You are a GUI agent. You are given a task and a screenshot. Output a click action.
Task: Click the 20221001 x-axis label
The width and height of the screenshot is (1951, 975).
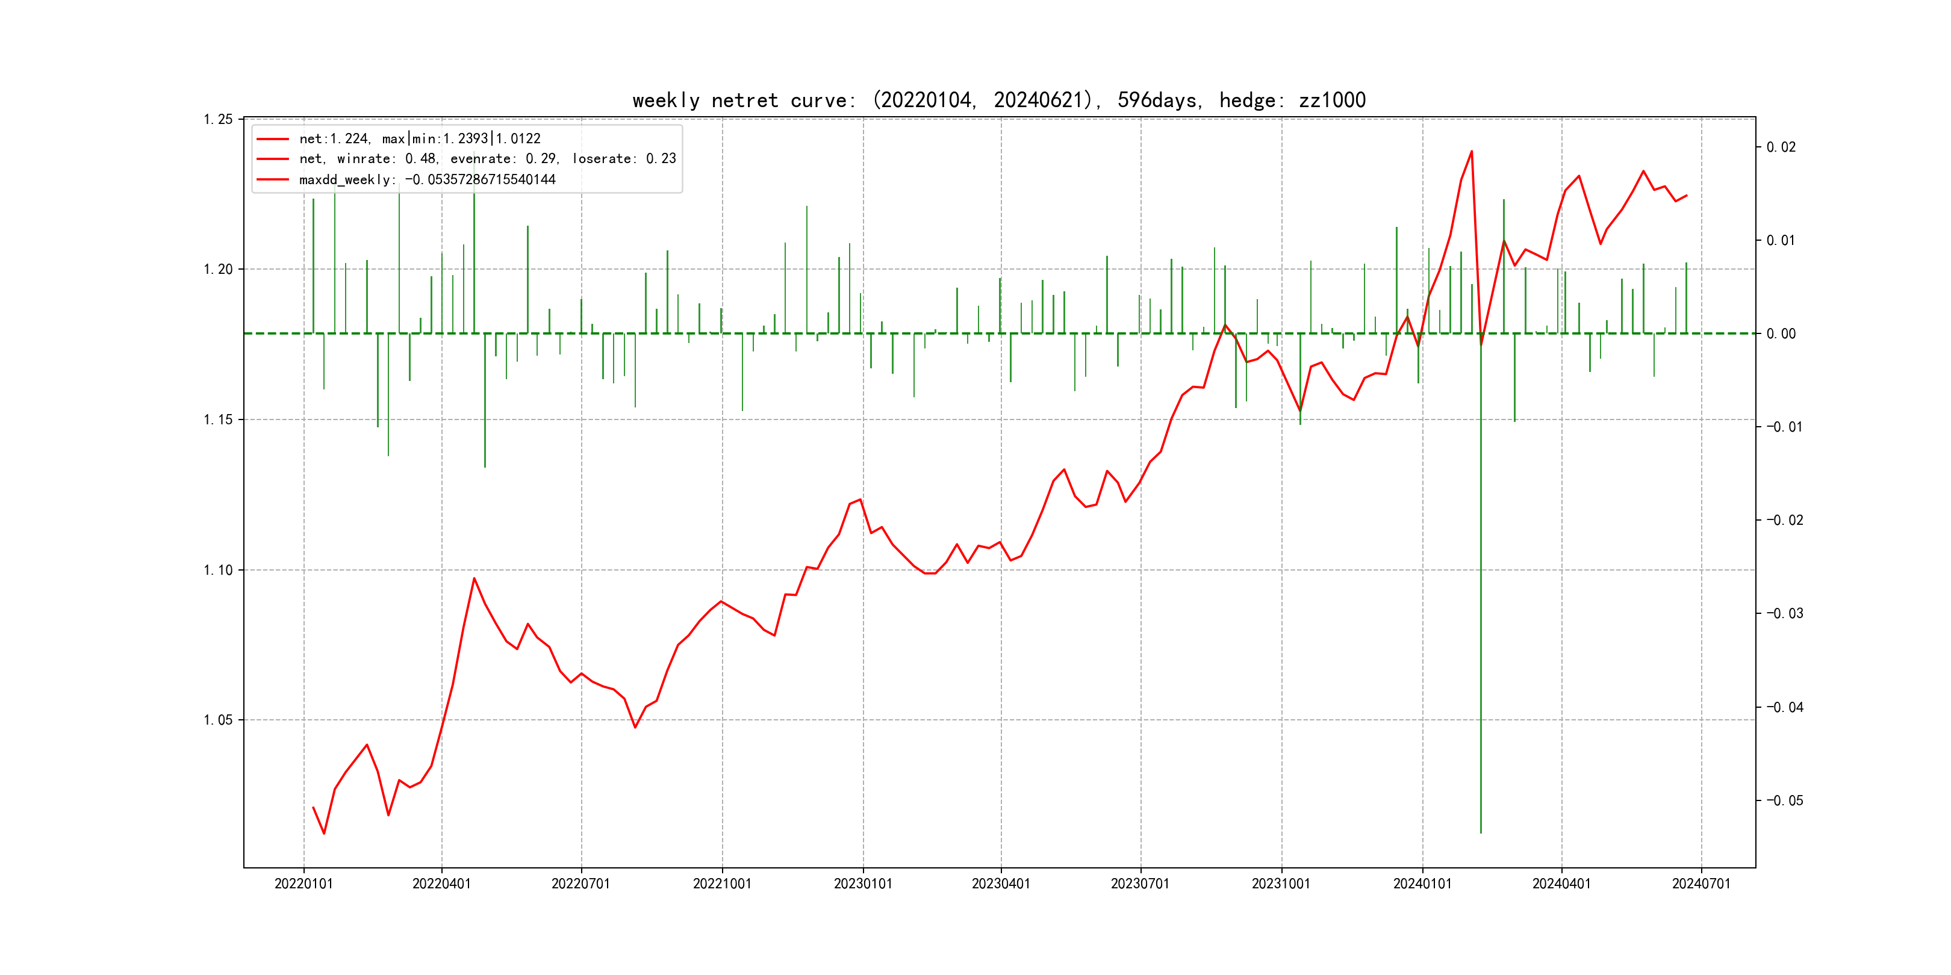point(722,884)
